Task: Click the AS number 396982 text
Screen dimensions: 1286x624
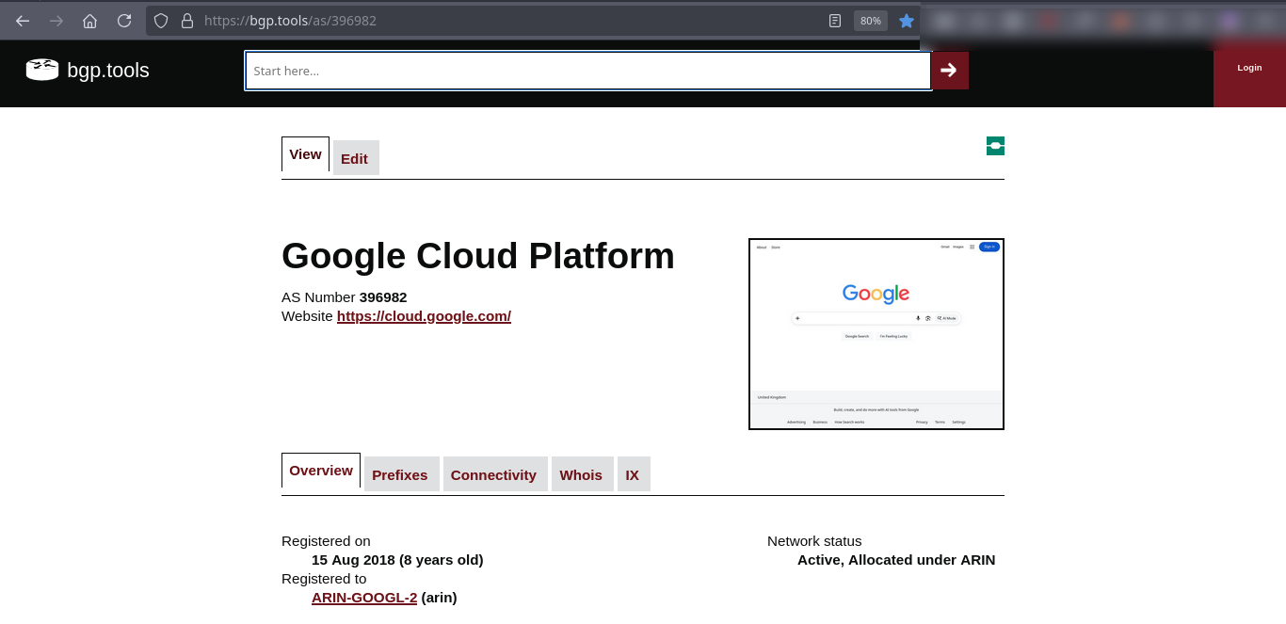Action: (x=383, y=297)
